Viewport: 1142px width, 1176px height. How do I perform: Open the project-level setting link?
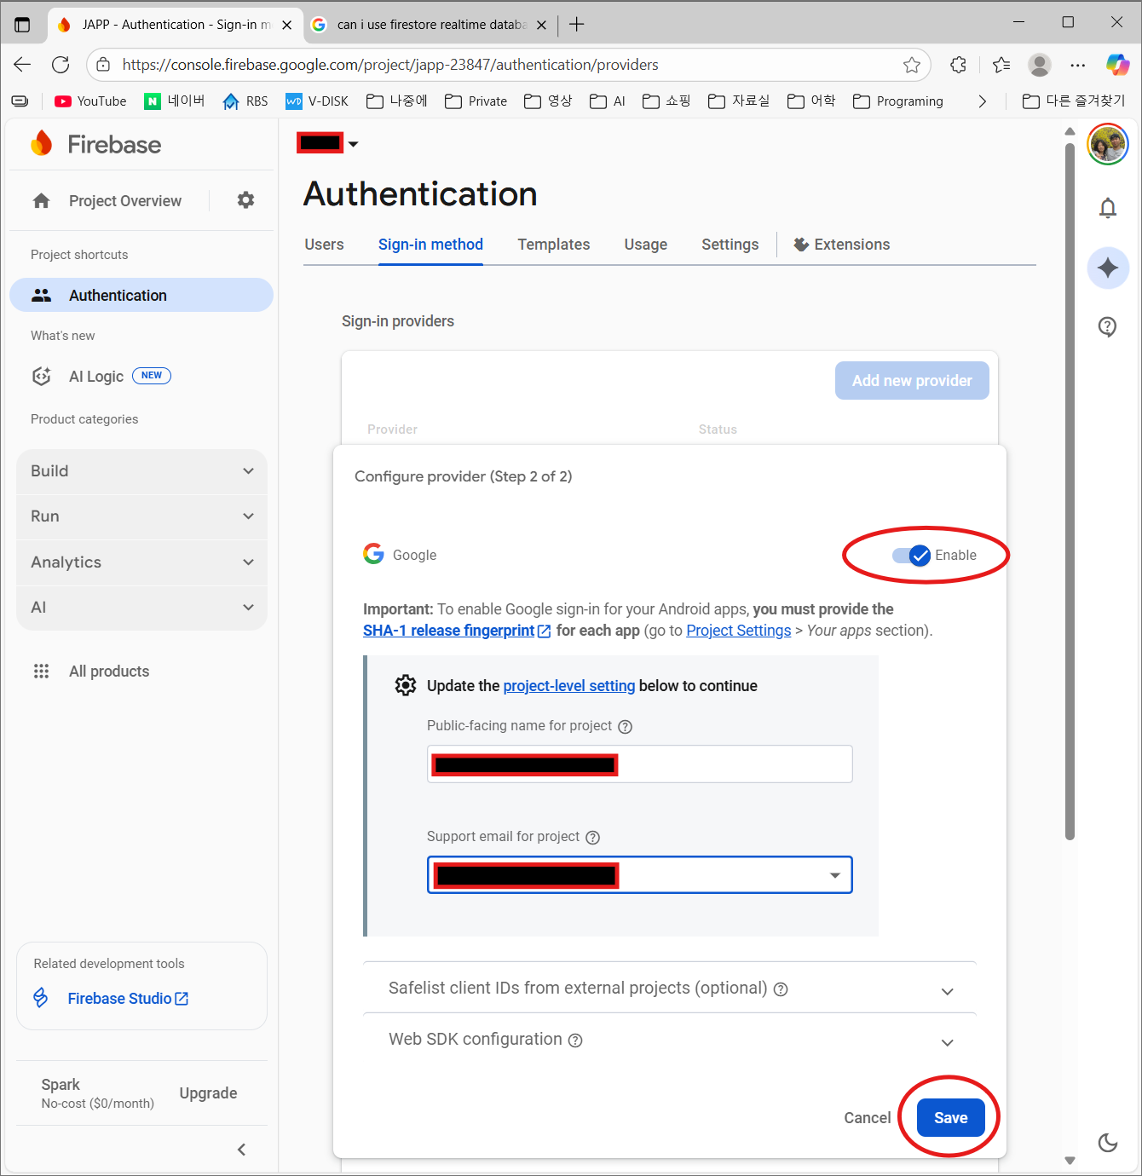pos(568,686)
